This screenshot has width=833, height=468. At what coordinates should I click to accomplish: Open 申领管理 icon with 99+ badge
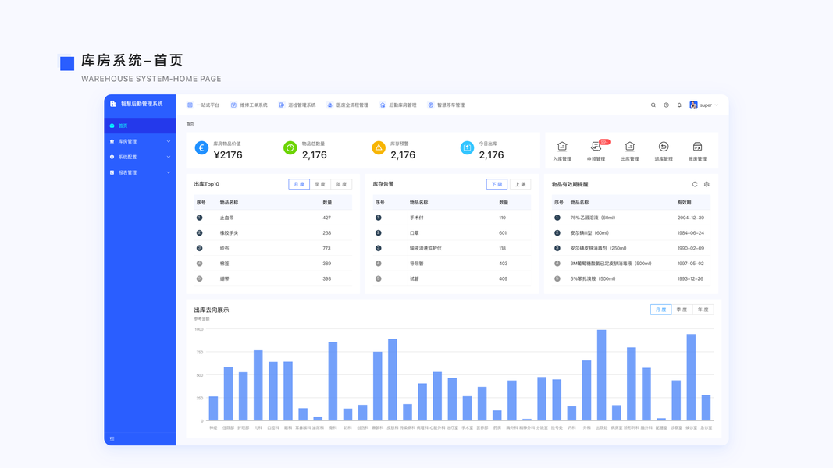(x=596, y=147)
